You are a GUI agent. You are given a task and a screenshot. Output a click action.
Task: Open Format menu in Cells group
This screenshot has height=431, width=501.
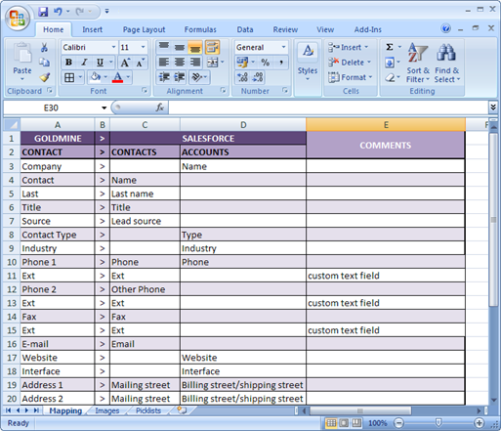pyautogui.click(x=351, y=77)
